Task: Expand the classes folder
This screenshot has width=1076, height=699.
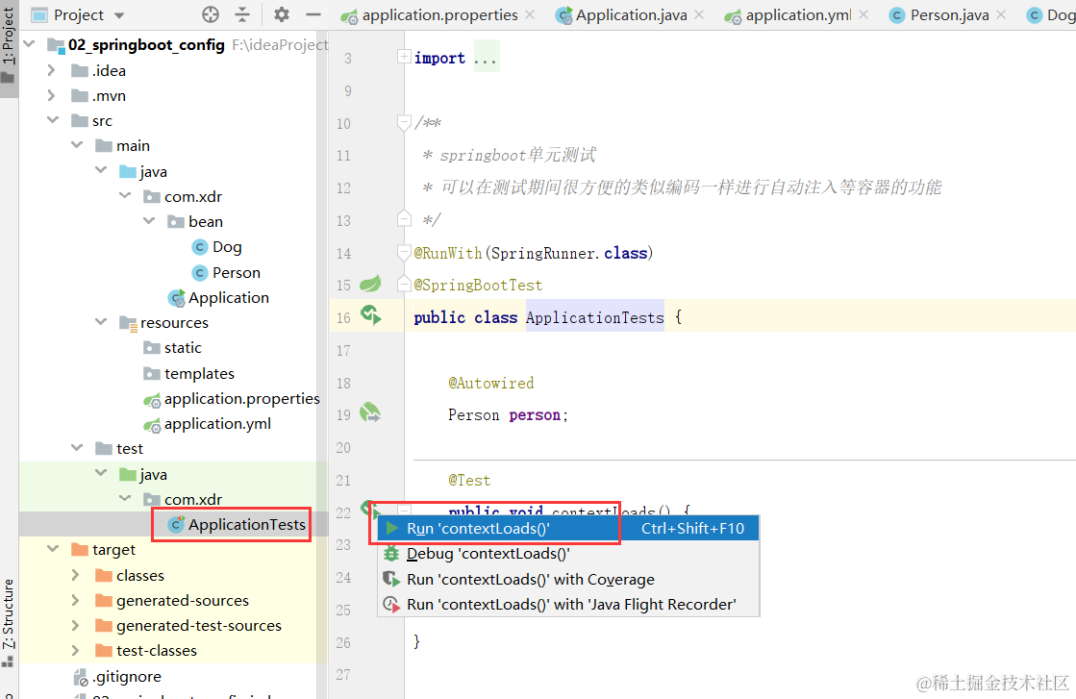Action: pyautogui.click(x=76, y=575)
